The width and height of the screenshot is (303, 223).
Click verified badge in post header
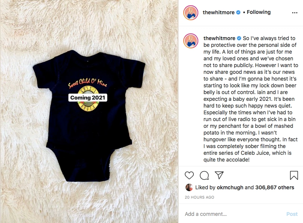click(238, 12)
